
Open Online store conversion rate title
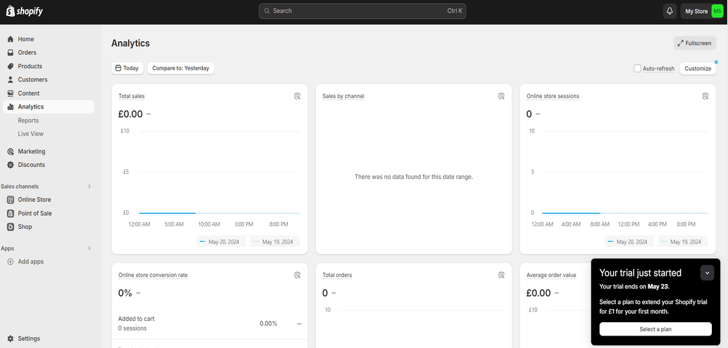(153, 275)
